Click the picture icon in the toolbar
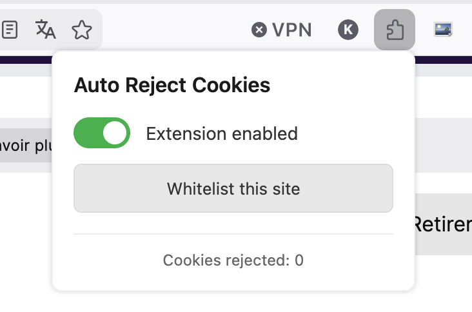 pyautogui.click(x=443, y=29)
